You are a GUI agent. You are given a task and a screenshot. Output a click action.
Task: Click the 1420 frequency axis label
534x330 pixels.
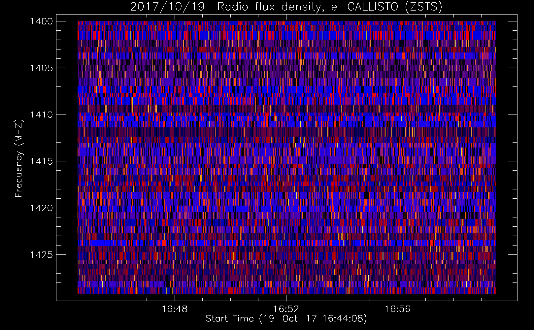[41, 208]
